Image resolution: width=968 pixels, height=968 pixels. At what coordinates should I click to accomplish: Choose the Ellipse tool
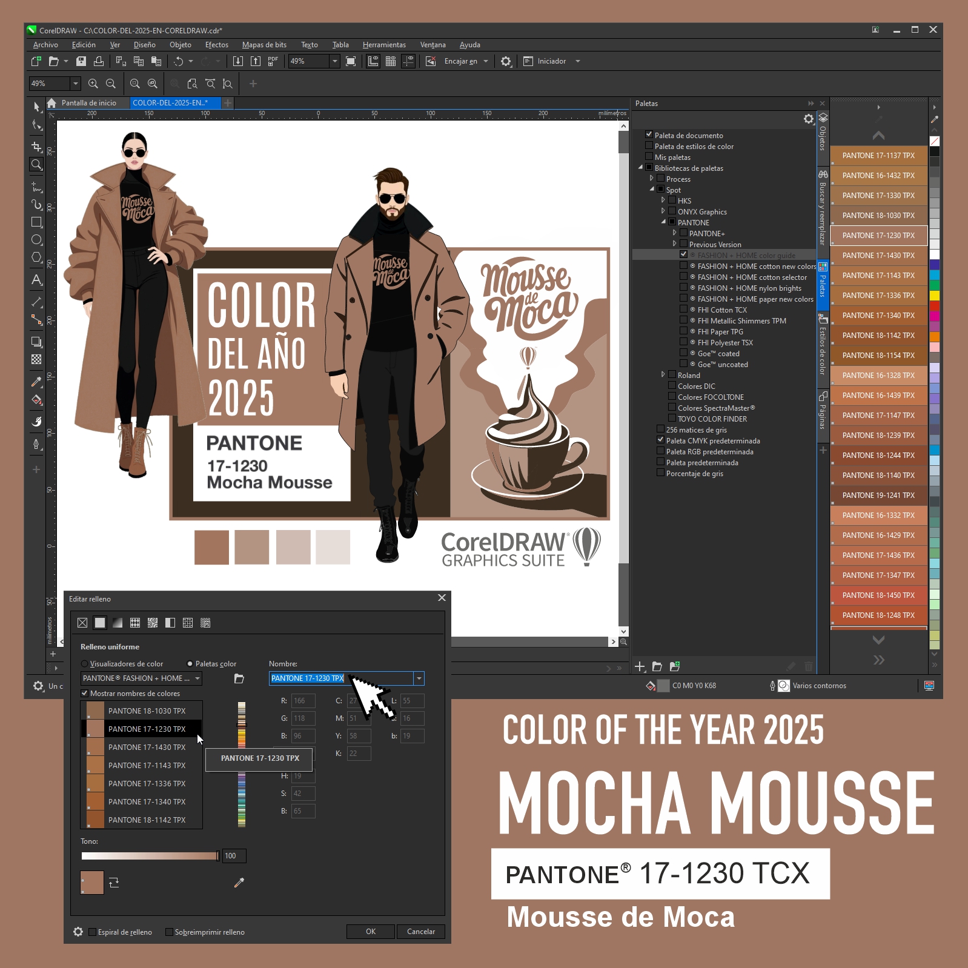point(36,240)
